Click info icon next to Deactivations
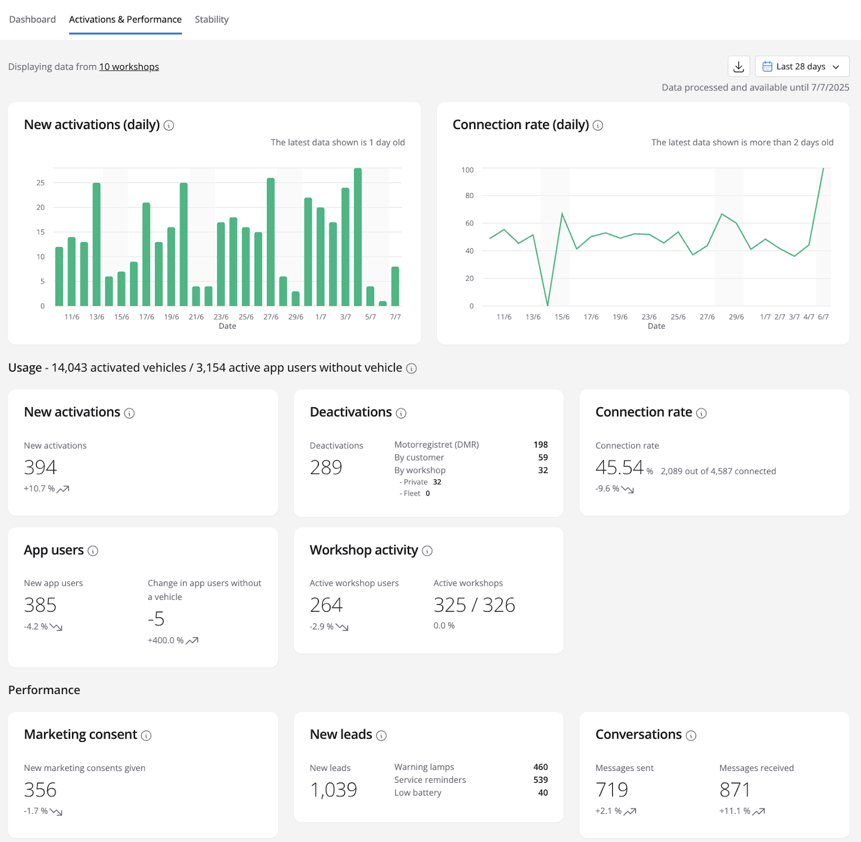This screenshot has height=842, width=861. pyautogui.click(x=401, y=413)
